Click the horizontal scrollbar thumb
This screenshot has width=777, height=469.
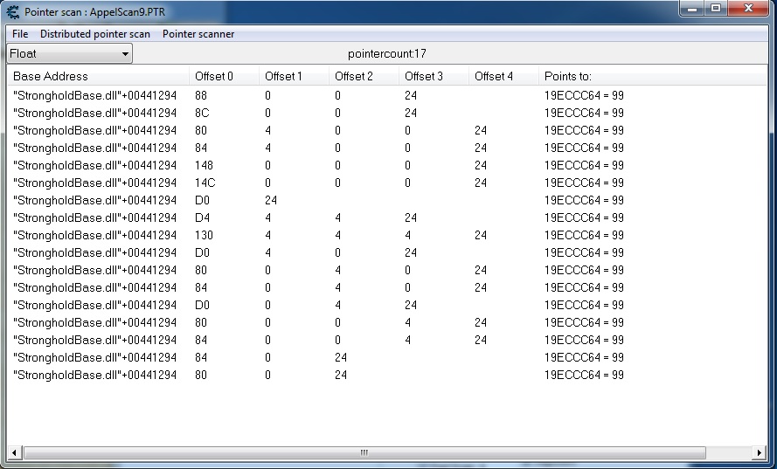pyautogui.click(x=364, y=452)
